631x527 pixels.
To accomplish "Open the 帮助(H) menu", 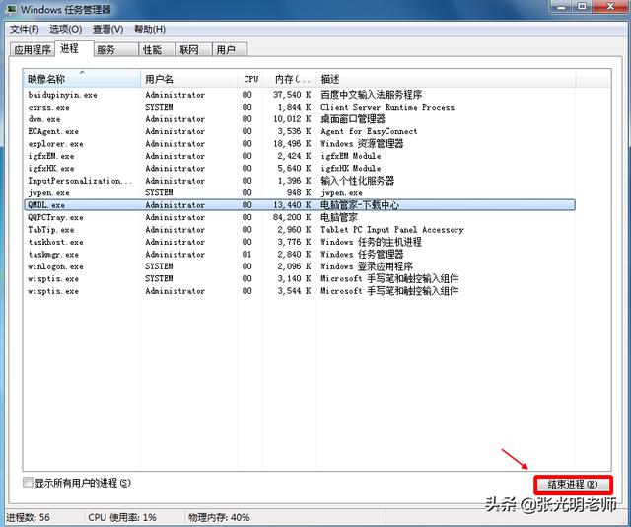I will pyautogui.click(x=150, y=30).
